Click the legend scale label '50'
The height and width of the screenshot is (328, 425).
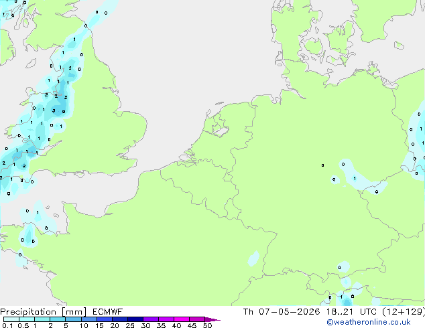coord(207,325)
